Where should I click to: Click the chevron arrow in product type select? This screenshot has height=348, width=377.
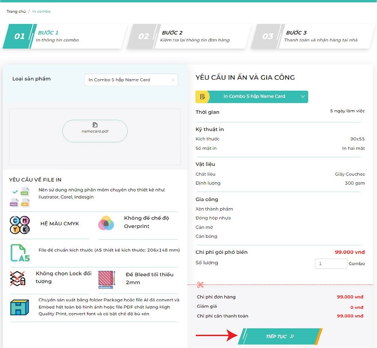point(173,80)
